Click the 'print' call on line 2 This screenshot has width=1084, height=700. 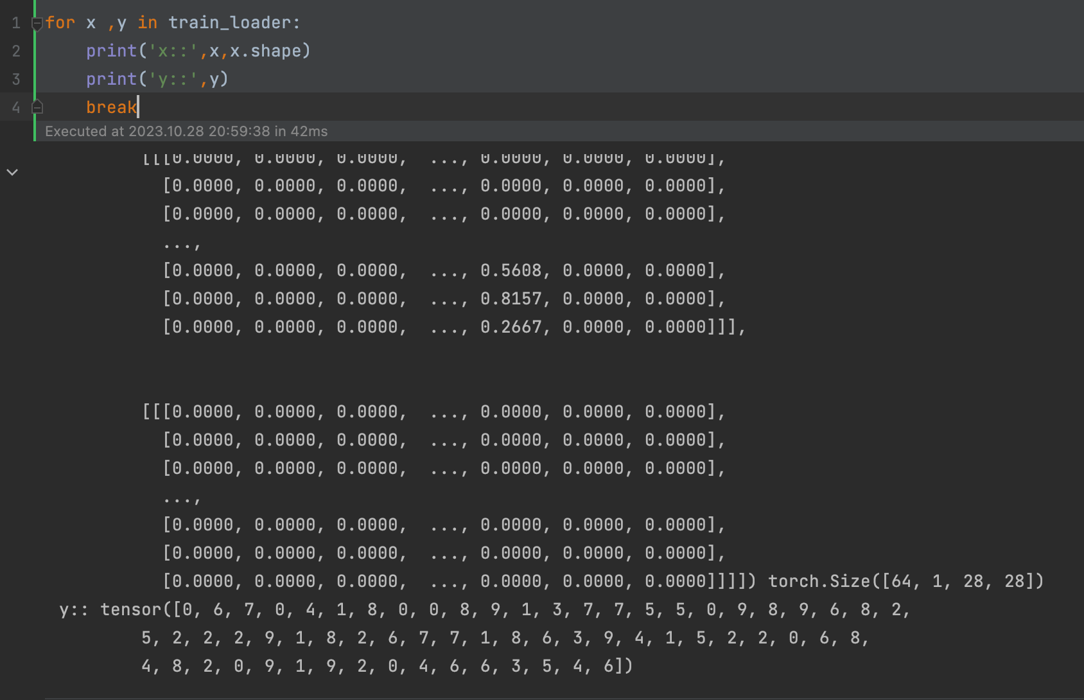[112, 51]
